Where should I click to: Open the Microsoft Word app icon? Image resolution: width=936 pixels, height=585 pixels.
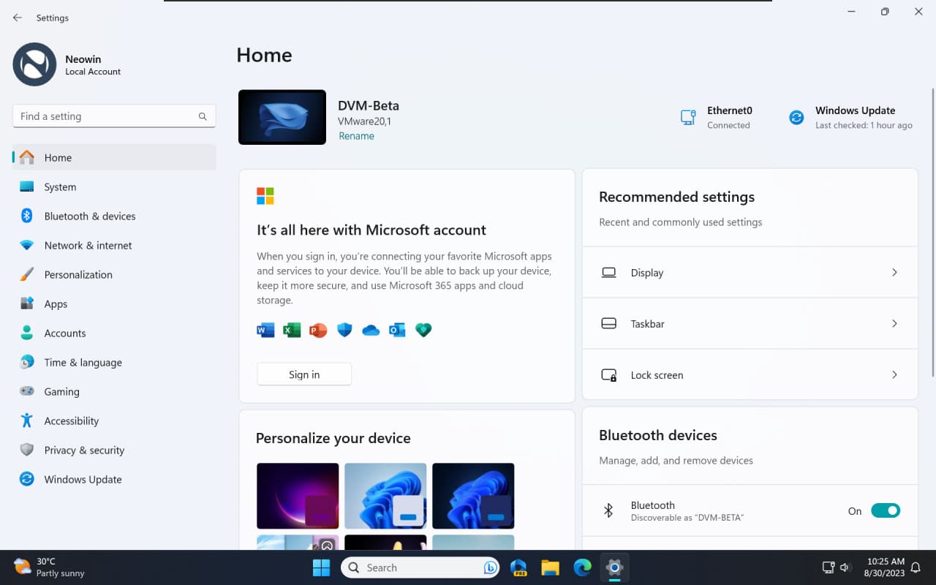pos(265,330)
